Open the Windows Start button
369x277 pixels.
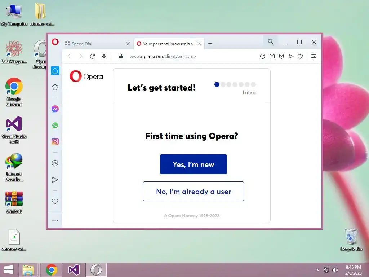[9, 270]
